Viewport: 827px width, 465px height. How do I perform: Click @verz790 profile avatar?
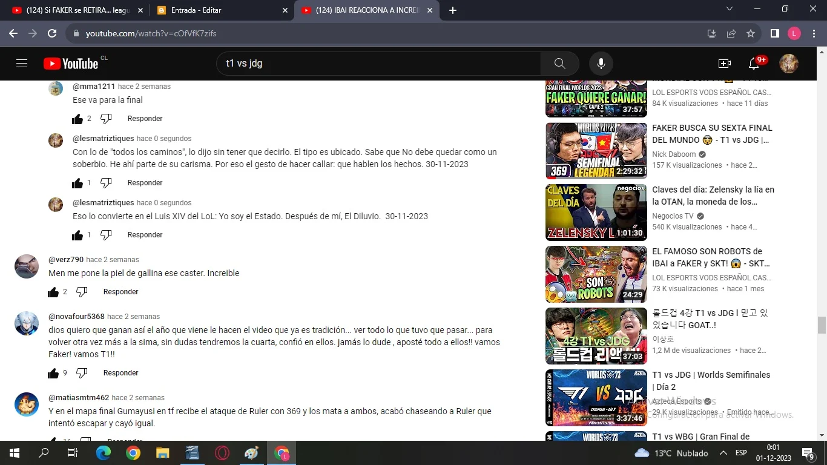(x=27, y=266)
